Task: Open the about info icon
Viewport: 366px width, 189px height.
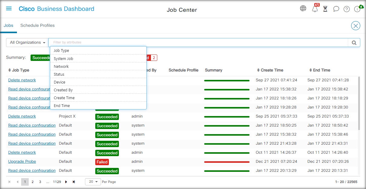Action: [357, 9]
